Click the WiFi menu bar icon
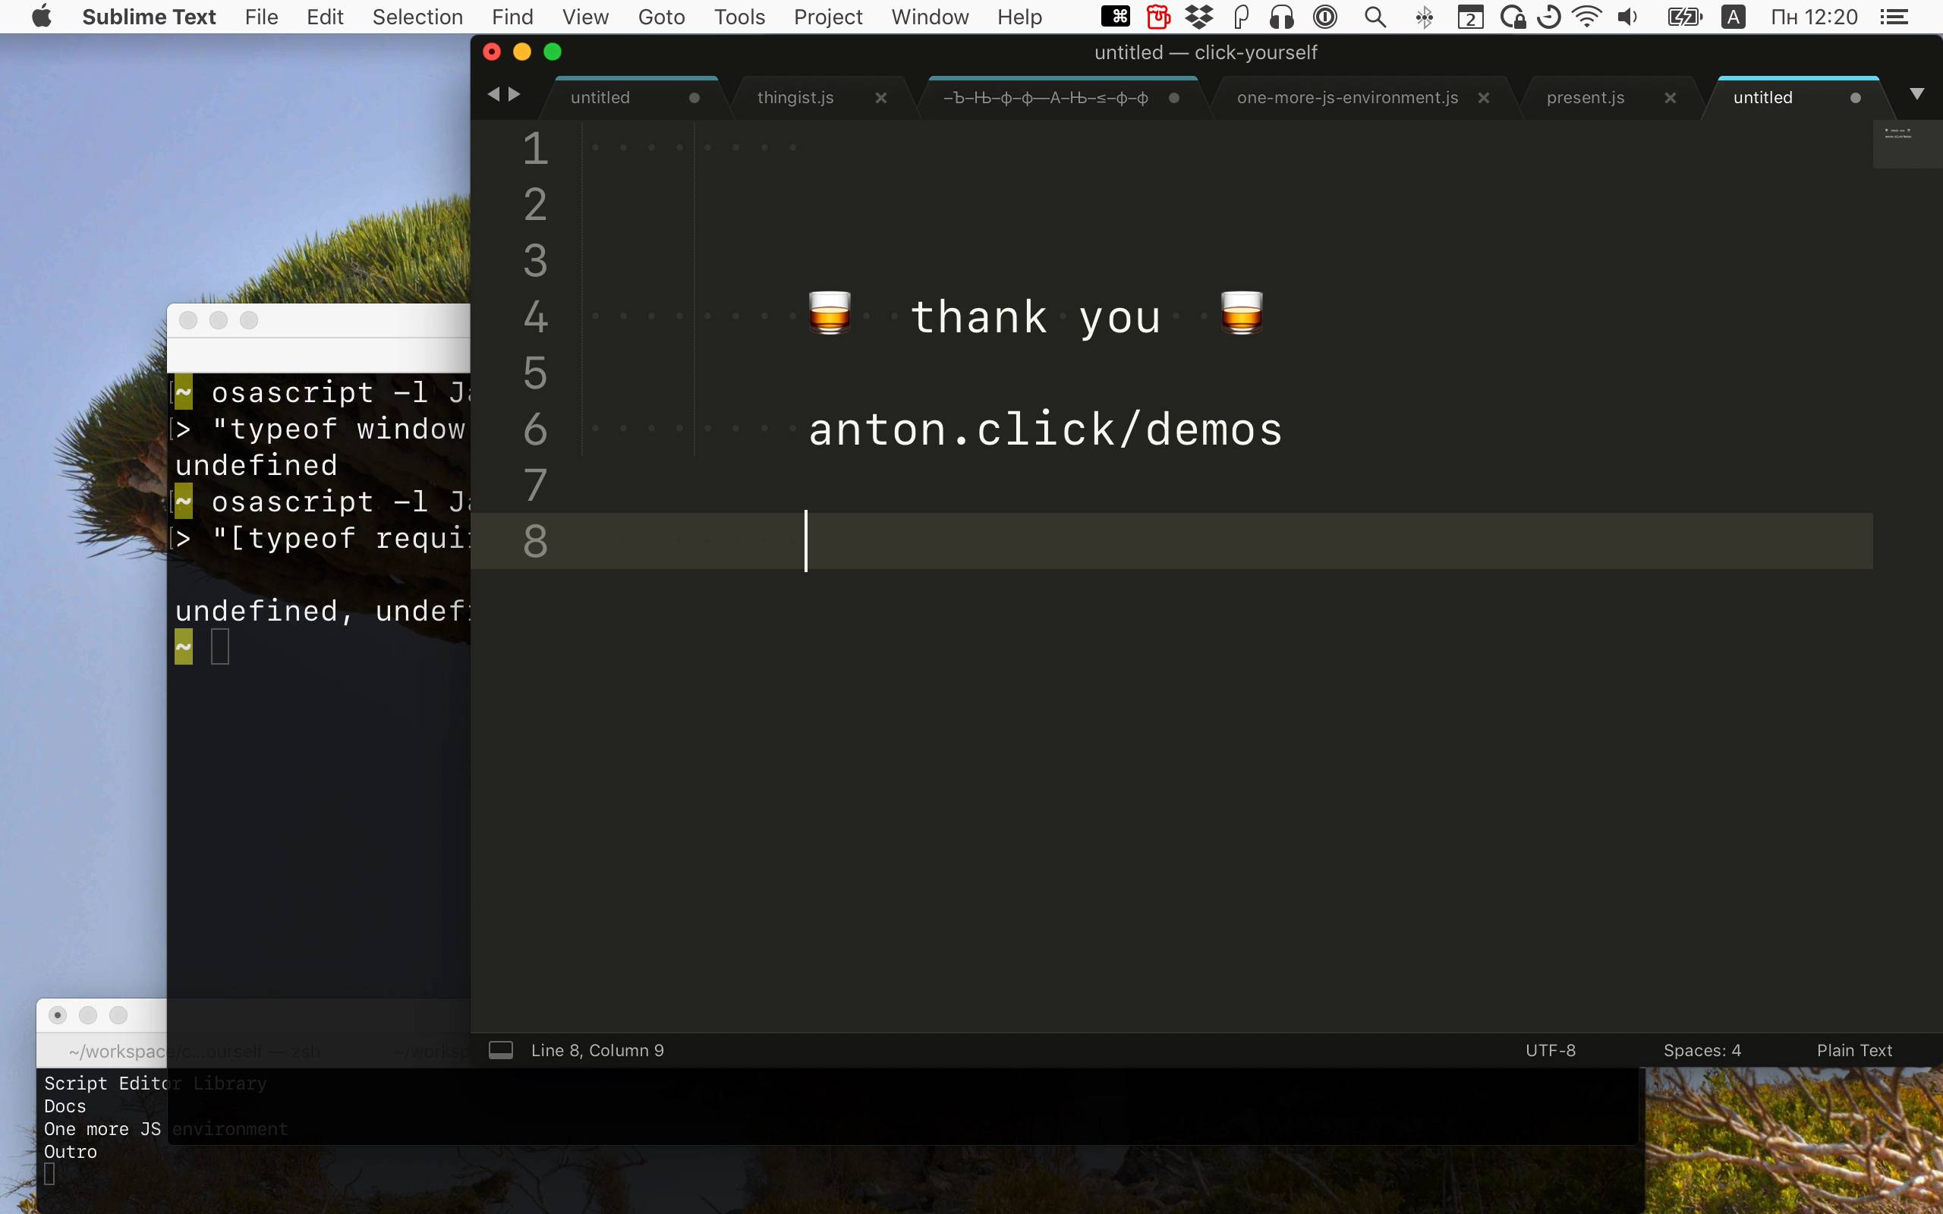The image size is (1943, 1214). 1588,15
